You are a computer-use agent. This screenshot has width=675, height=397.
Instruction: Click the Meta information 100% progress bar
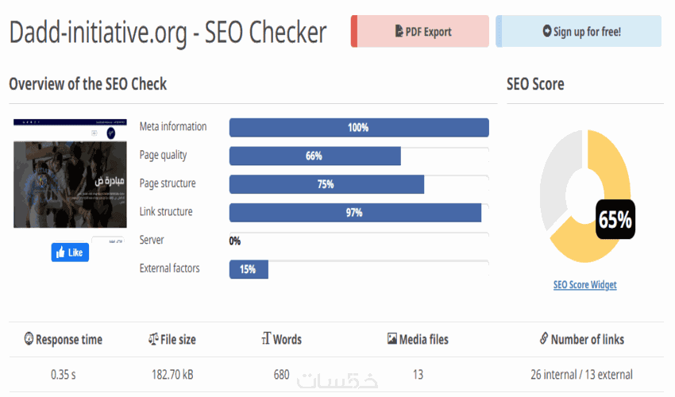(x=359, y=127)
